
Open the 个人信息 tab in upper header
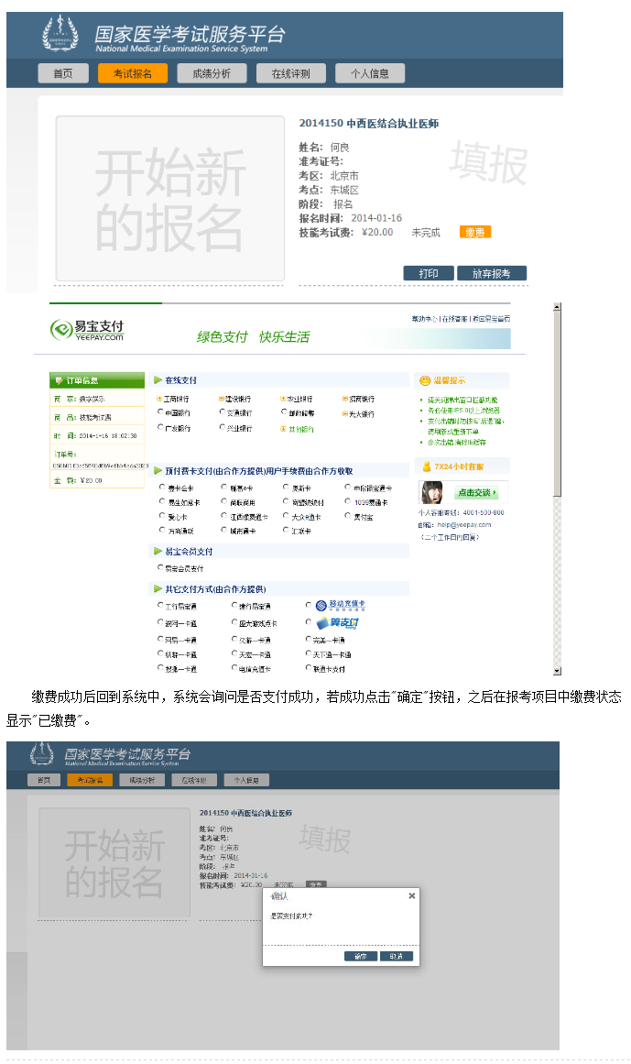(370, 73)
